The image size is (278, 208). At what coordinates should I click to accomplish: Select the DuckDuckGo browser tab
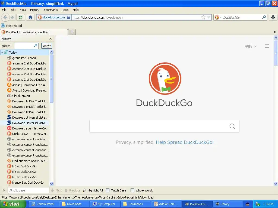tap(34, 32)
